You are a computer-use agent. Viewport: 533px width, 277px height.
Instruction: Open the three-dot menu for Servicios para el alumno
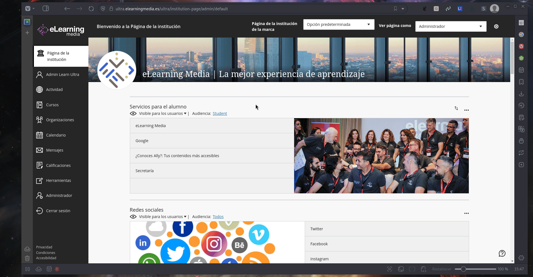pos(467,110)
